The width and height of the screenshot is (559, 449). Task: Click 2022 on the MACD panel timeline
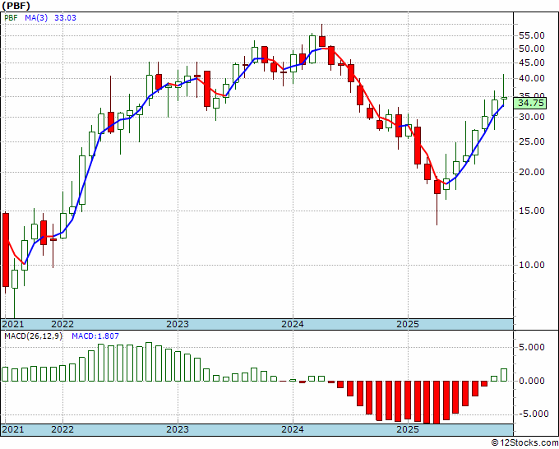pos(62,429)
